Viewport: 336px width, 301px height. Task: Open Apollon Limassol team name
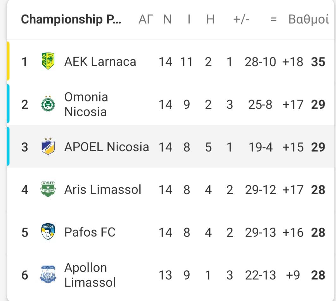90,275
